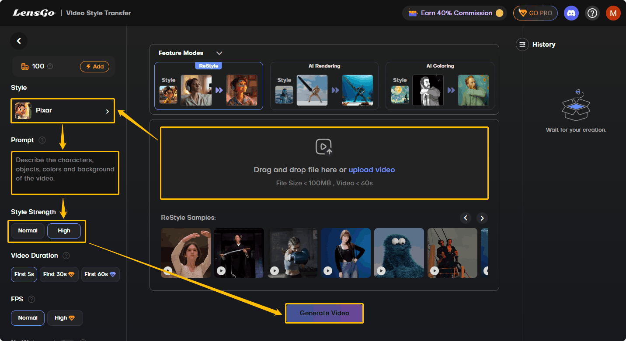Select the ReStyle feature mode
The width and height of the screenshot is (626, 341).
coord(209,86)
